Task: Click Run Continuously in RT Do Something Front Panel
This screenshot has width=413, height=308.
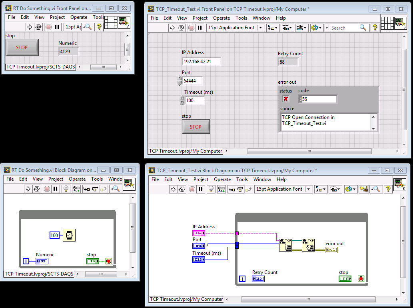Action: pos(38,27)
